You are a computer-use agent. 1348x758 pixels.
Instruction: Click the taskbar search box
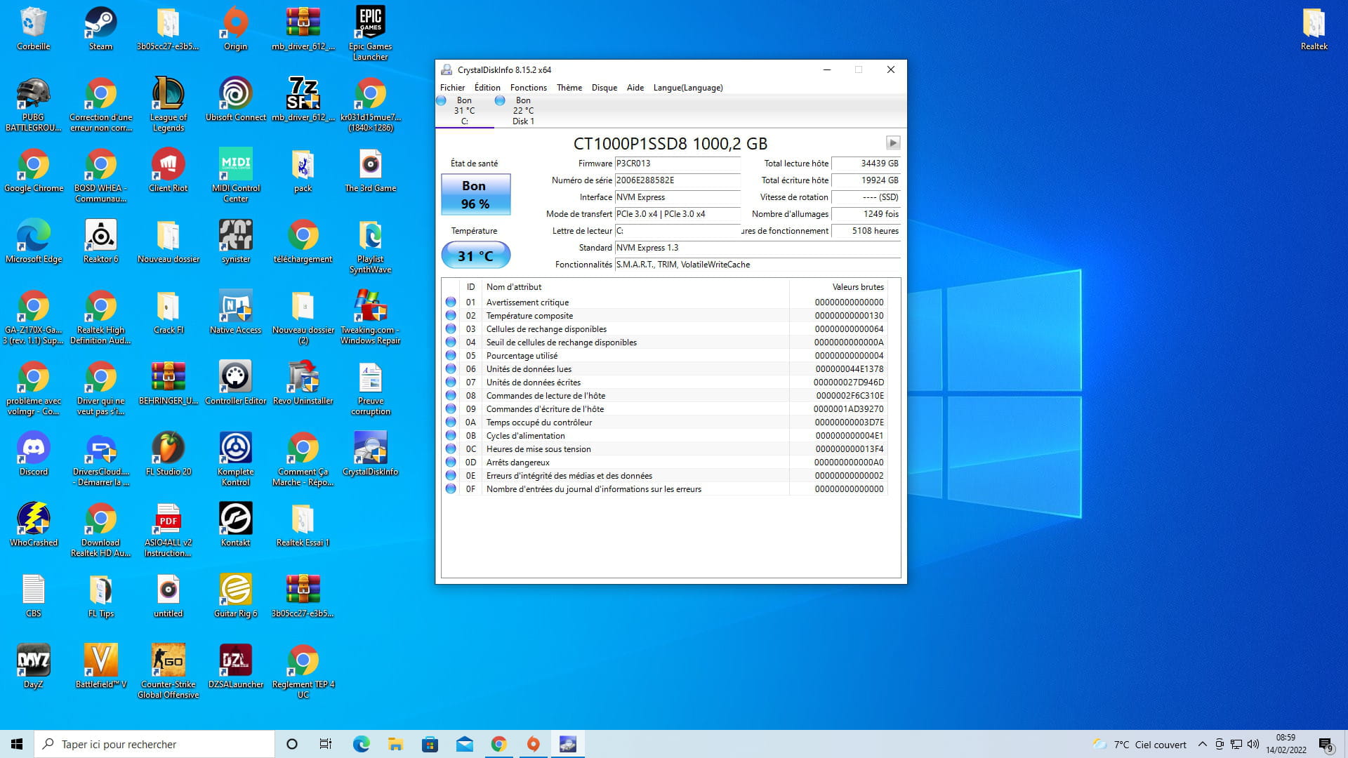tap(154, 744)
